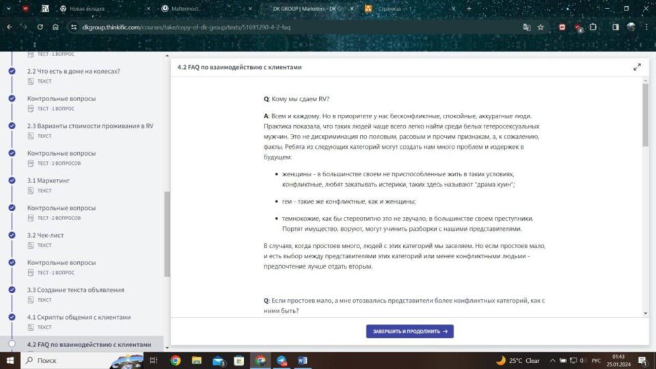Open Microsoft Word from the taskbar
This screenshot has height=369, width=656.
(303, 360)
